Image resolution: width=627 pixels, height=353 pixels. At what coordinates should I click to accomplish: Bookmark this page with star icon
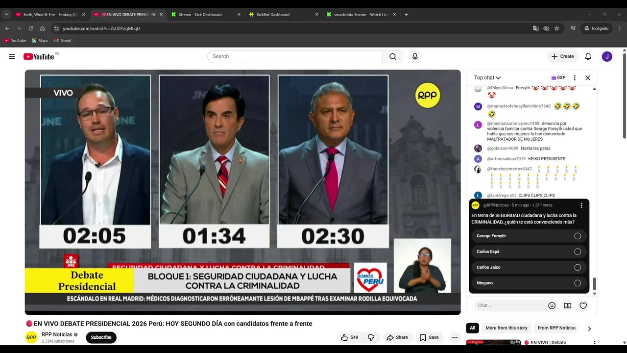(x=557, y=28)
